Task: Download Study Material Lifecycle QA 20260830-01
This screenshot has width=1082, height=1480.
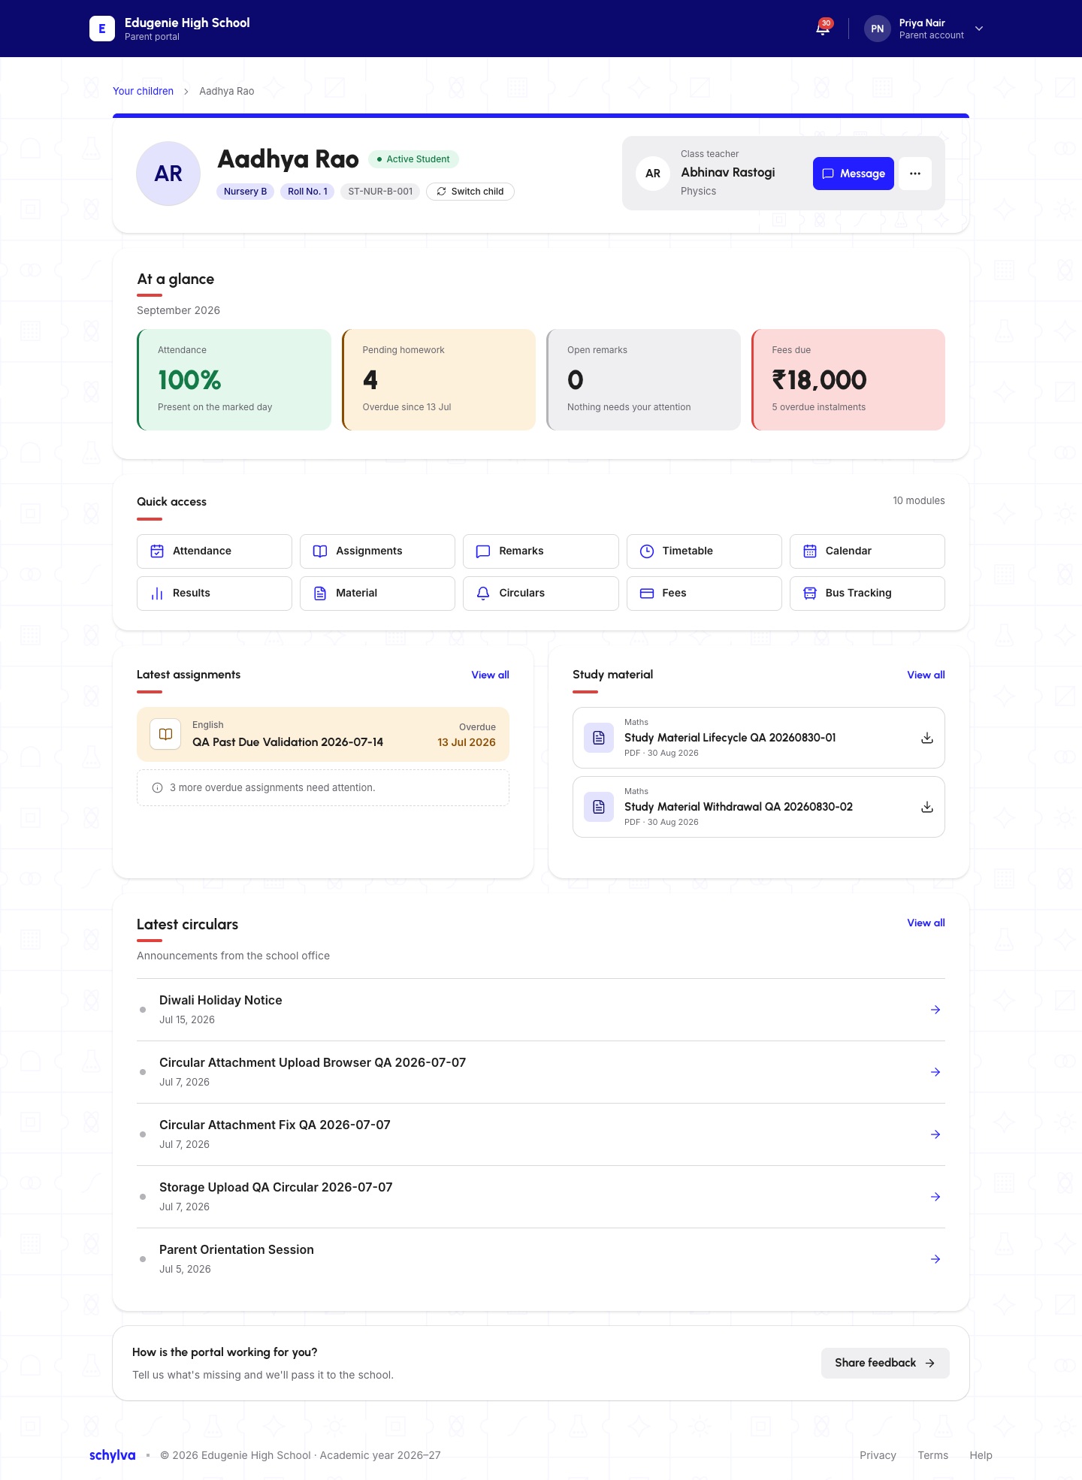Action: (x=927, y=738)
